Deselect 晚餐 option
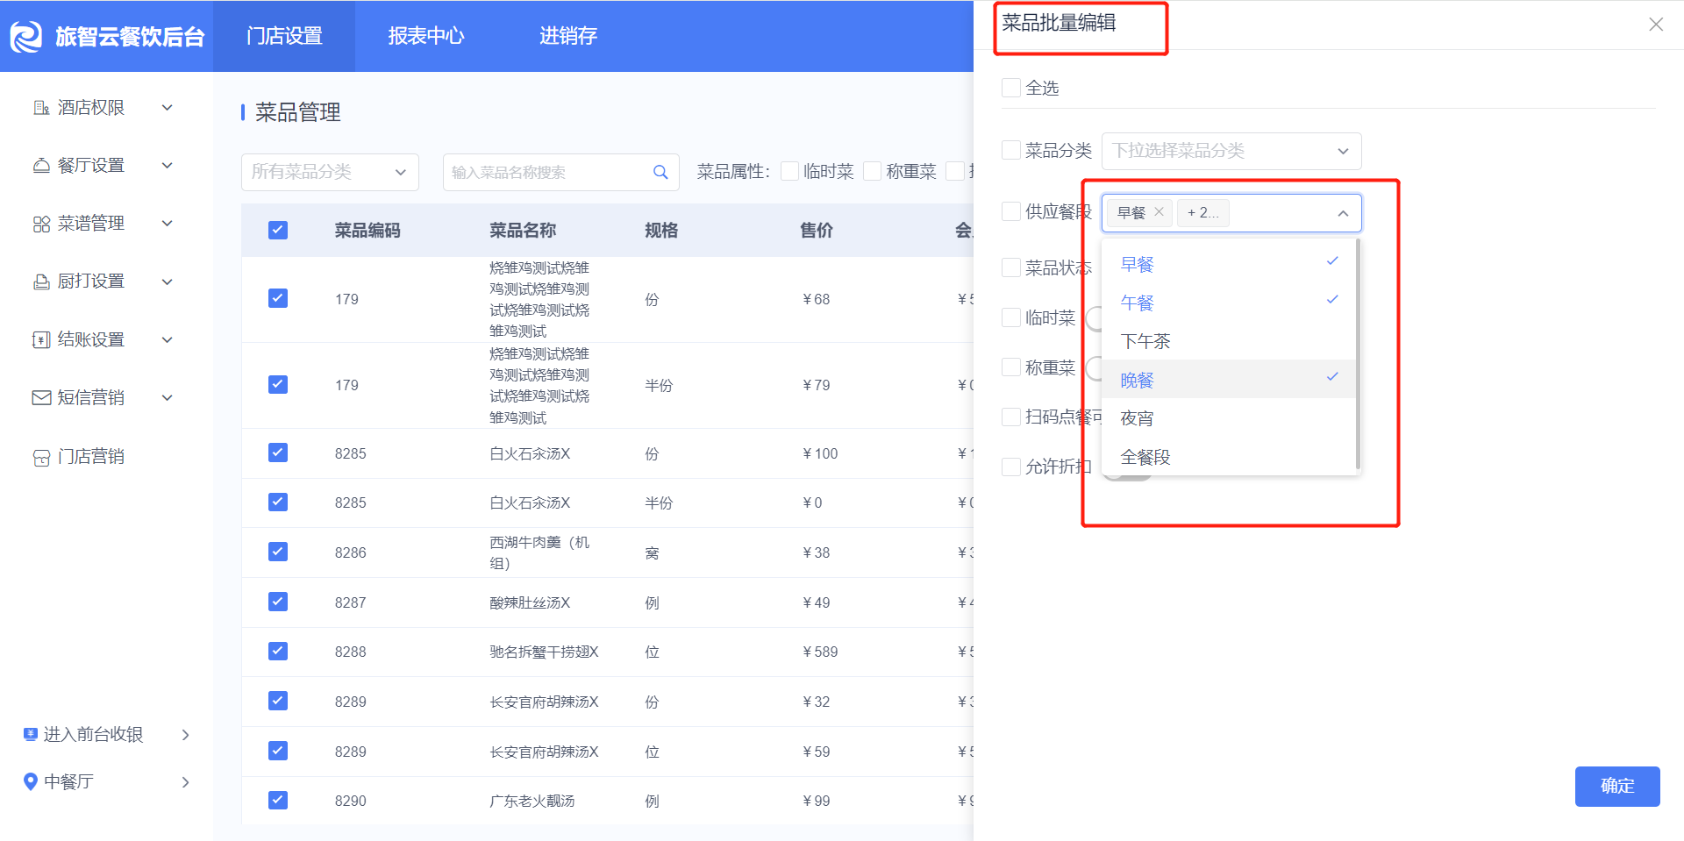 (x=1229, y=380)
